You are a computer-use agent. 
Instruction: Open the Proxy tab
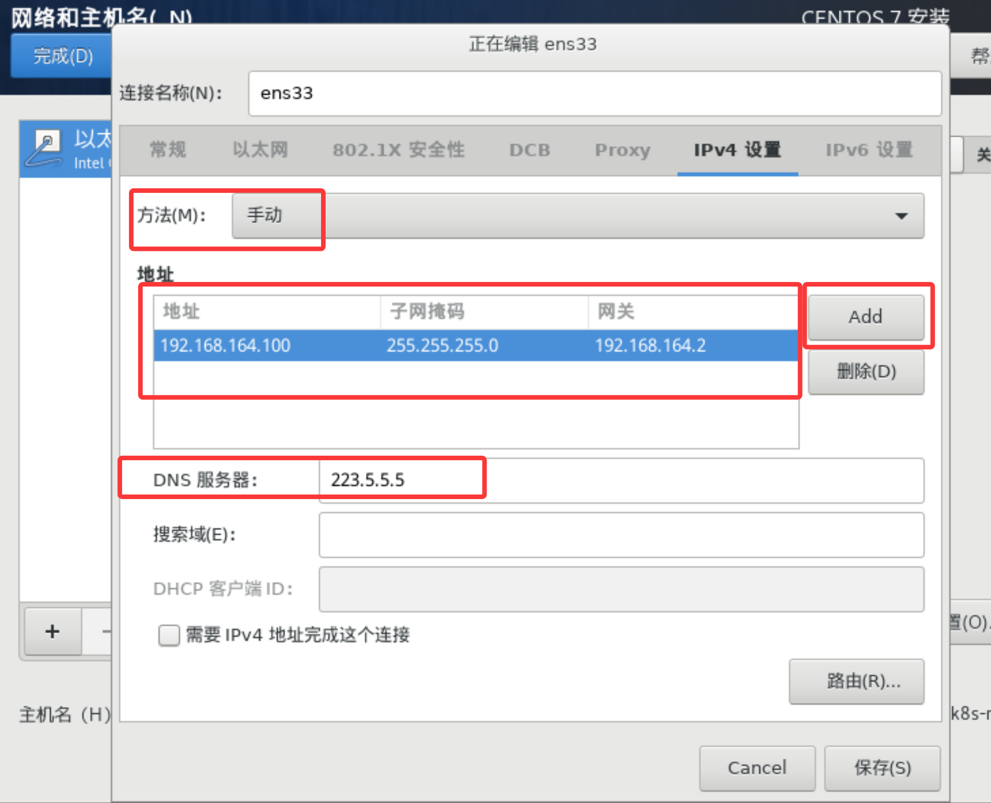(622, 150)
